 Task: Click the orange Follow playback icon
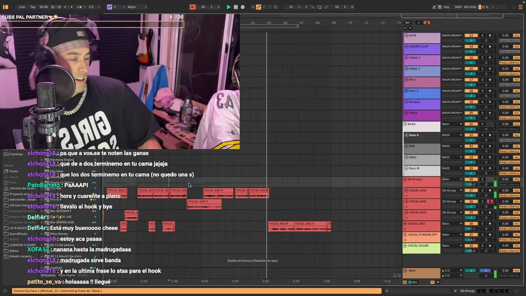[x=193, y=7]
